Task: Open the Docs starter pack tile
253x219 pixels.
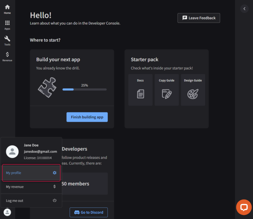Action: pyautogui.click(x=140, y=90)
